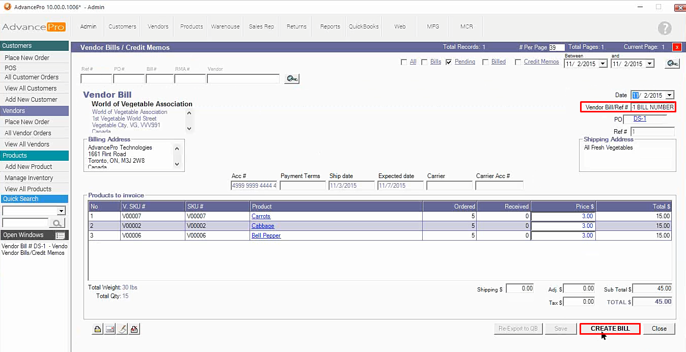Open the QuickBooks menu

point(364,26)
